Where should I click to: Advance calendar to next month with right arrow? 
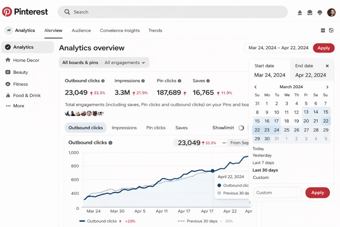327,87
